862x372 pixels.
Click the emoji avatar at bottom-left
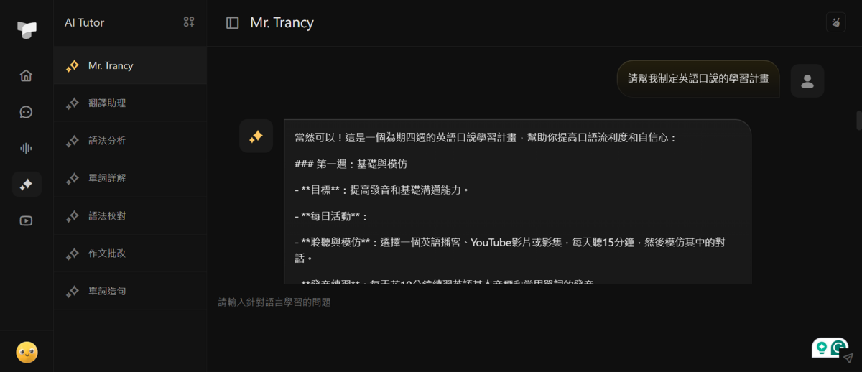click(27, 352)
